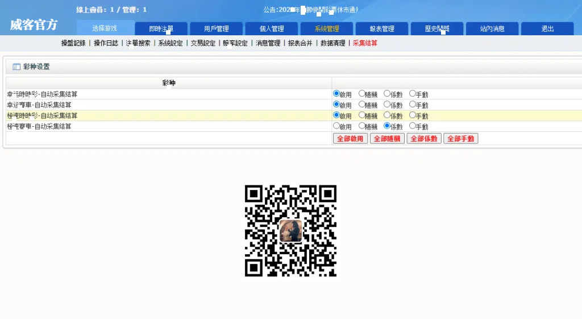The image size is (582, 319).
Task: Open the 采集结算 submenu link
Action: [x=365, y=43]
